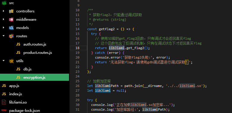
Task: Click the middleware folder icon
Action: (x=11, y=20)
